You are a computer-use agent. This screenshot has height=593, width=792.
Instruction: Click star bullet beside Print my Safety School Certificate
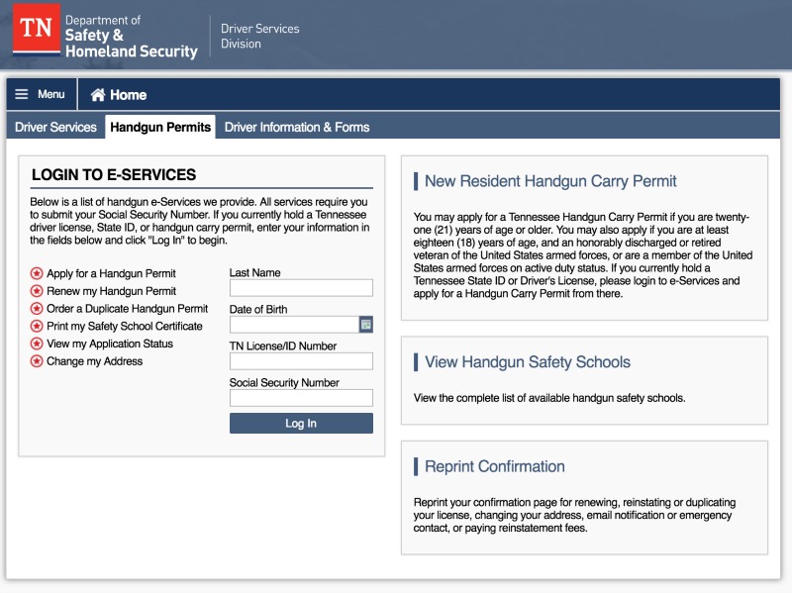[37, 327]
